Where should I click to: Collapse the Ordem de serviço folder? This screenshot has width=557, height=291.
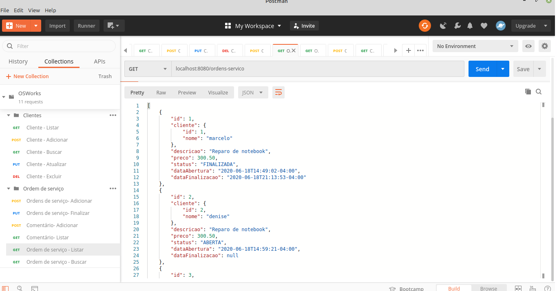point(9,188)
